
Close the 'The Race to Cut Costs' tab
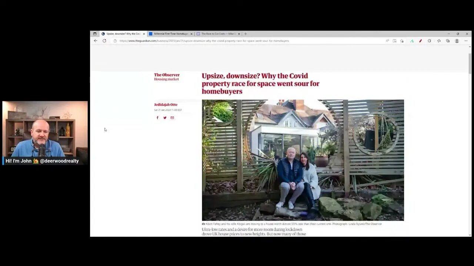pyautogui.click(x=239, y=34)
